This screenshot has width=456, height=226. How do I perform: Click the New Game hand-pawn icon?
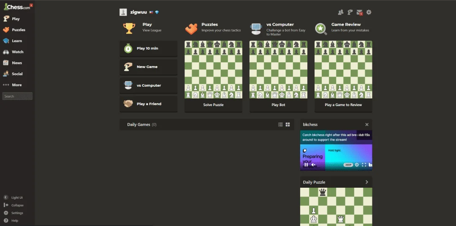click(x=128, y=67)
